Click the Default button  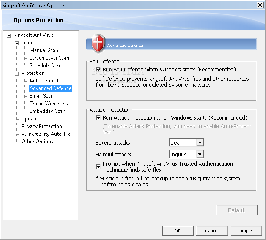pyautogui.click(x=236, y=210)
